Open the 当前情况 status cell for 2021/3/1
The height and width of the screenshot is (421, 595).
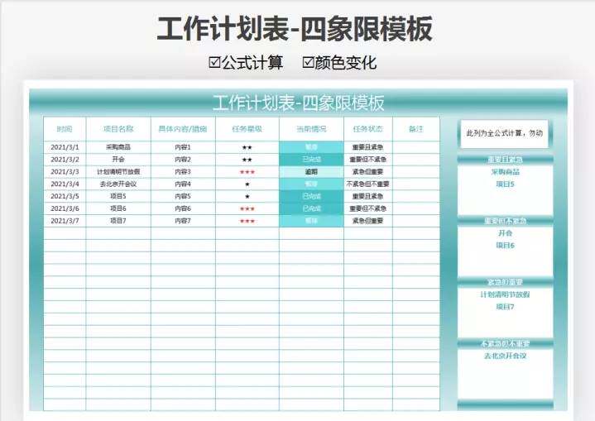(311, 147)
